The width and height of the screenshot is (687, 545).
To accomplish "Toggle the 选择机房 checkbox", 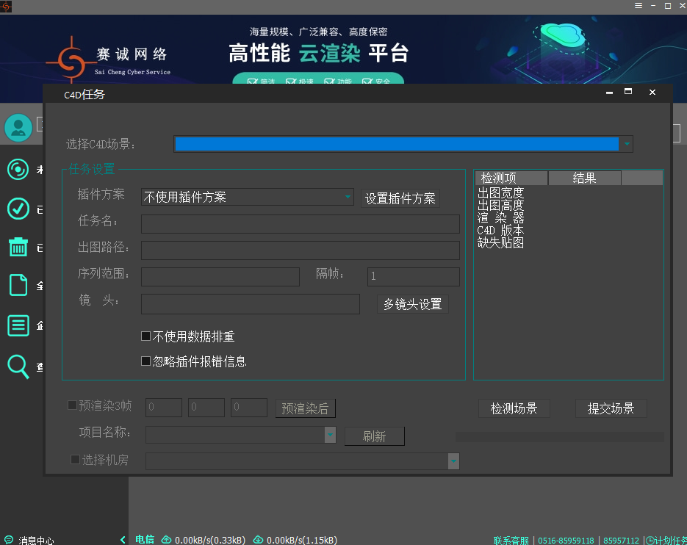I will pos(75,460).
